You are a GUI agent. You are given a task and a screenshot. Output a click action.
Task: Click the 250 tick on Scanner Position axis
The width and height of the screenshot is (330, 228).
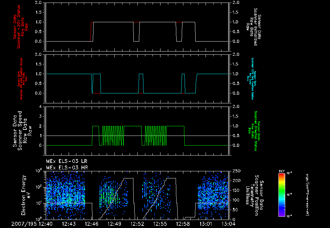point(237,171)
